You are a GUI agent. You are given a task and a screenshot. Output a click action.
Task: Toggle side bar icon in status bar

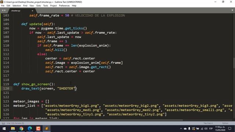pos(3,123)
